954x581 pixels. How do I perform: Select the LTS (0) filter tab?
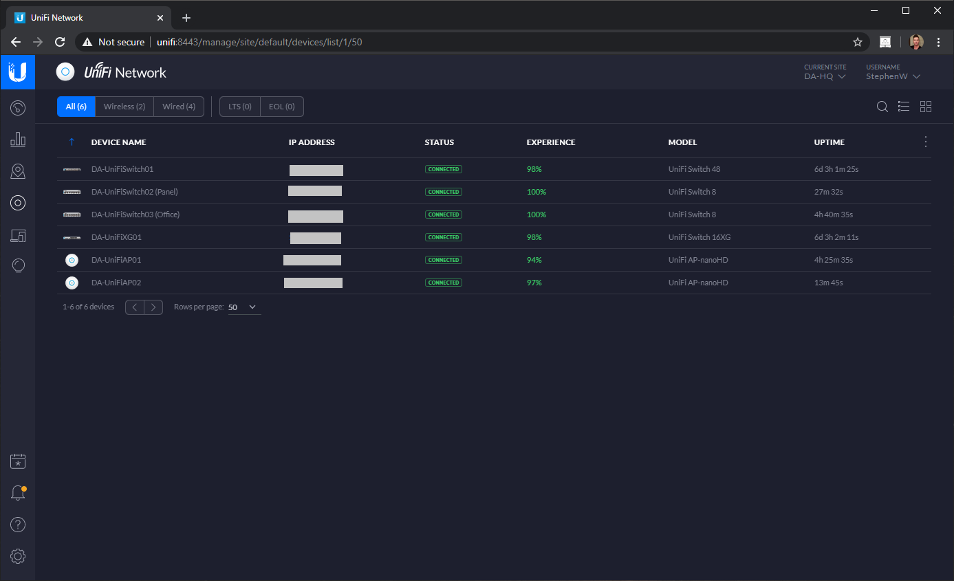(x=240, y=107)
